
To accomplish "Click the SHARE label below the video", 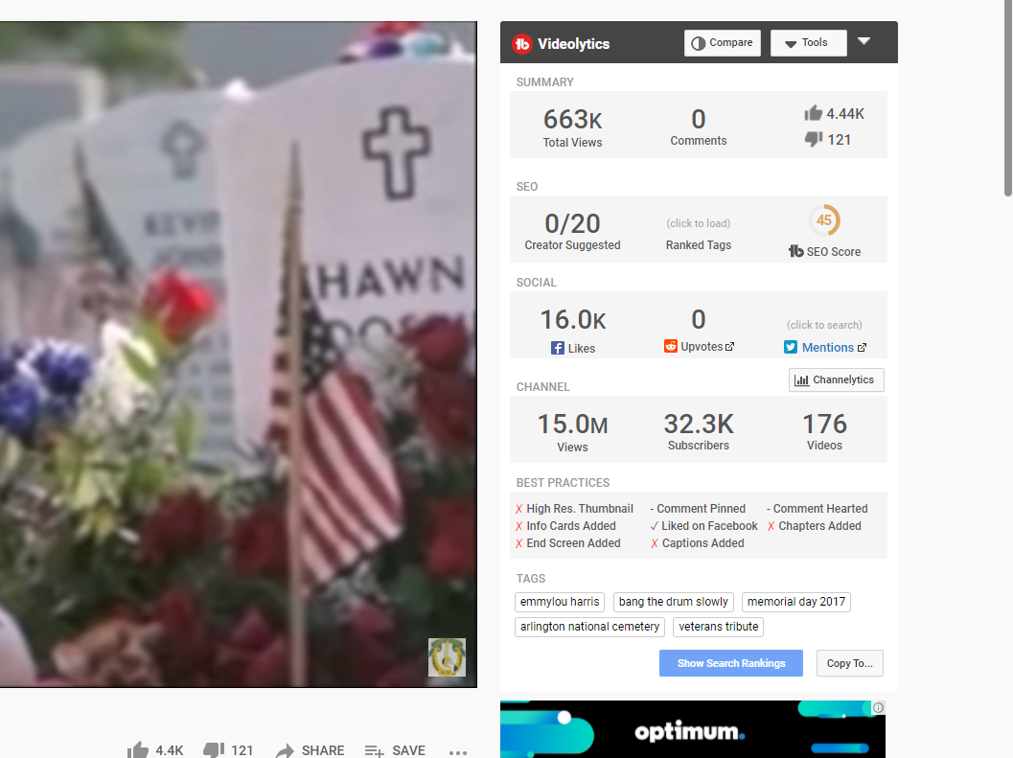I will pyautogui.click(x=323, y=750).
